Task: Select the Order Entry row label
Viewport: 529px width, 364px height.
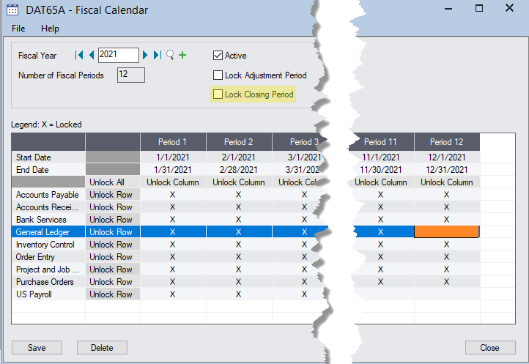Action: [48, 257]
